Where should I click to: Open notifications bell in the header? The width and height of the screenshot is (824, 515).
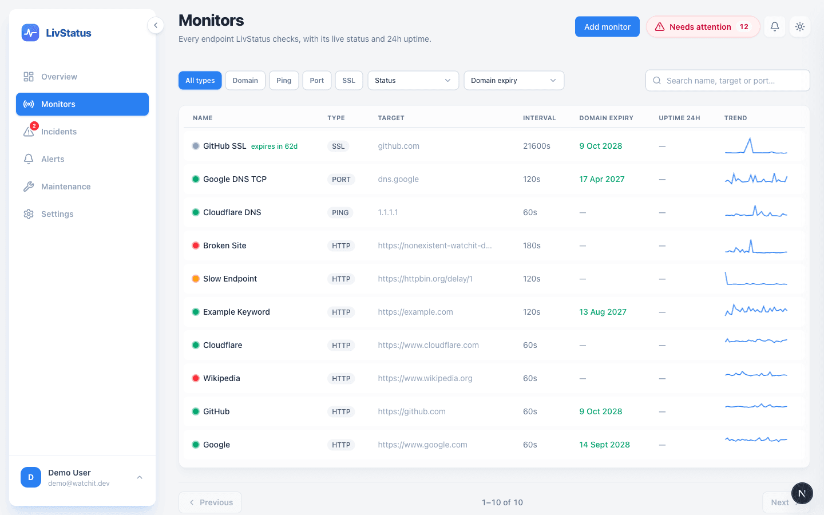point(775,26)
